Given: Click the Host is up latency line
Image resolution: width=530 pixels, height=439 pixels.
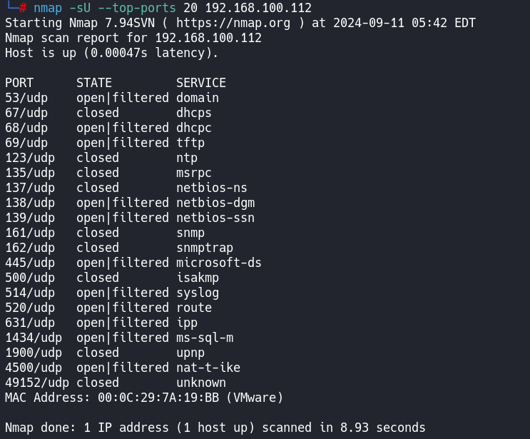Looking at the screenshot, I should click(x=111, y=53).
